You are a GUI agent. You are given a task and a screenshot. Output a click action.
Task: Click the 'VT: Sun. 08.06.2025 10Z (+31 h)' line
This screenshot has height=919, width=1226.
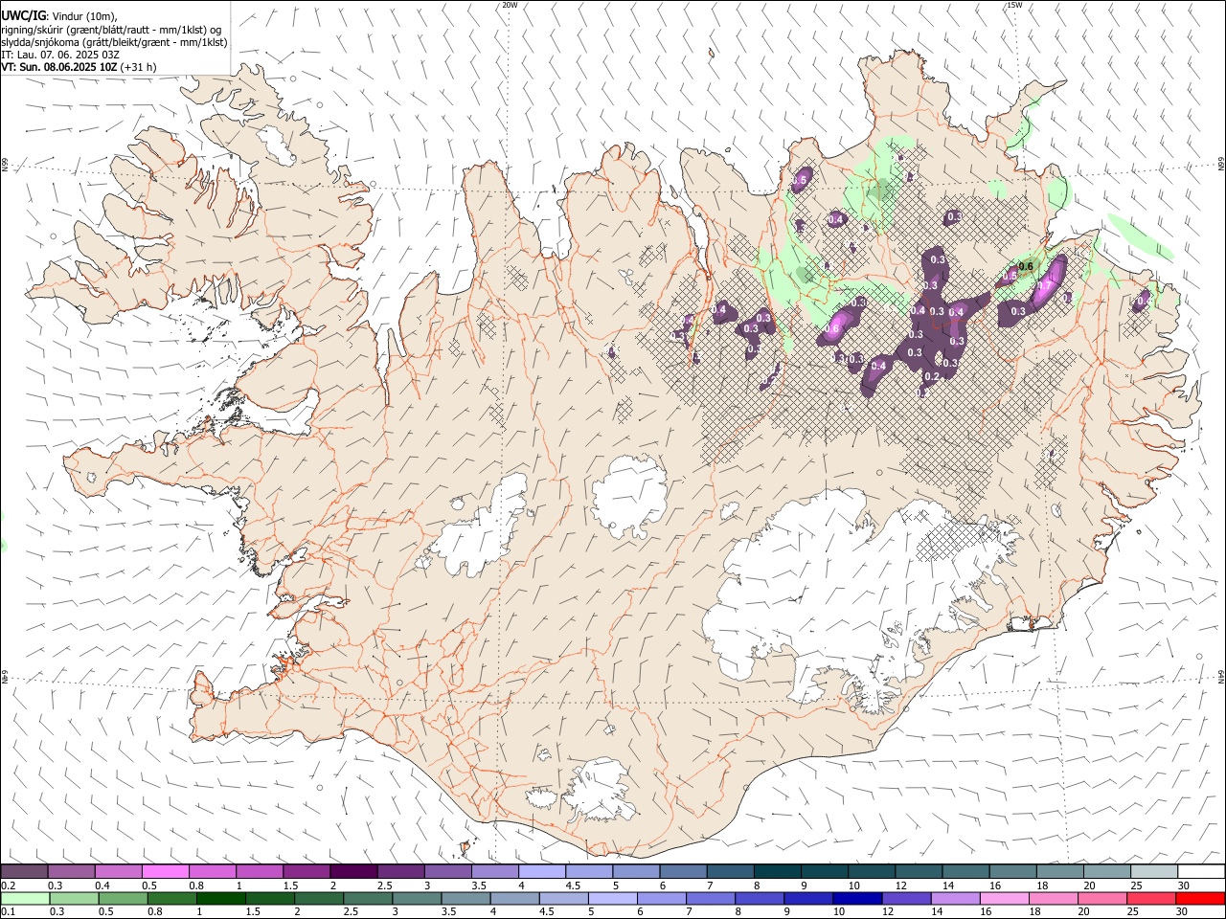pyautogui.click(x=79, y=67)
